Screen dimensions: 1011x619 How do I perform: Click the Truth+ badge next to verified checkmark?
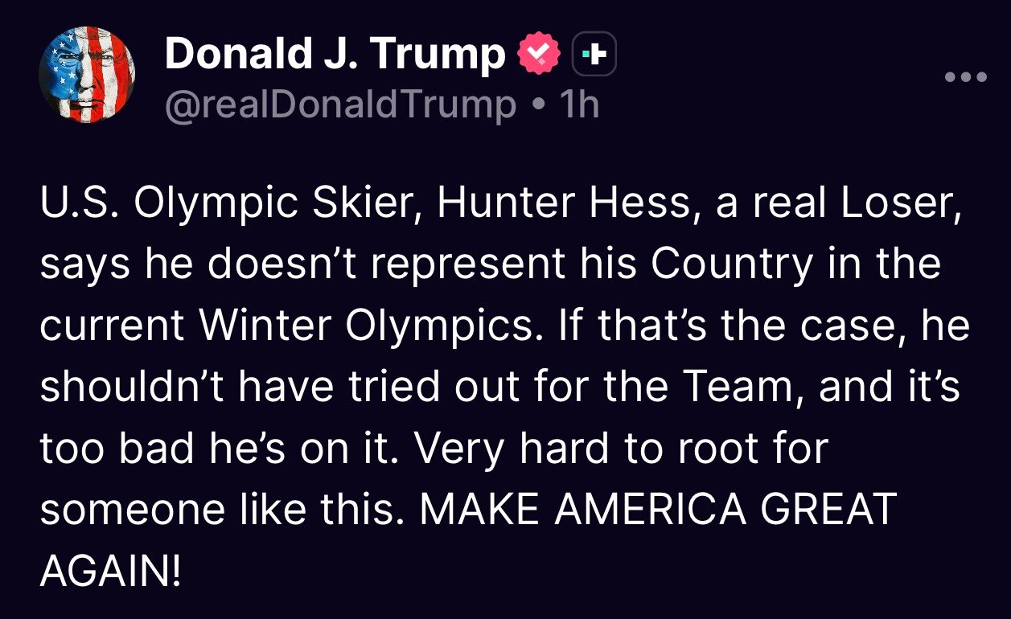tap(595, 53)
